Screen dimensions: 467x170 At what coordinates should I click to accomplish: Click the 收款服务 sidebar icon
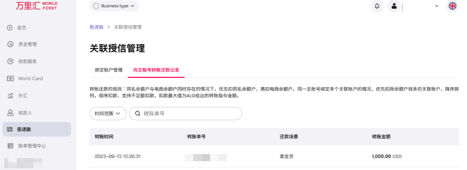(10, 61)
